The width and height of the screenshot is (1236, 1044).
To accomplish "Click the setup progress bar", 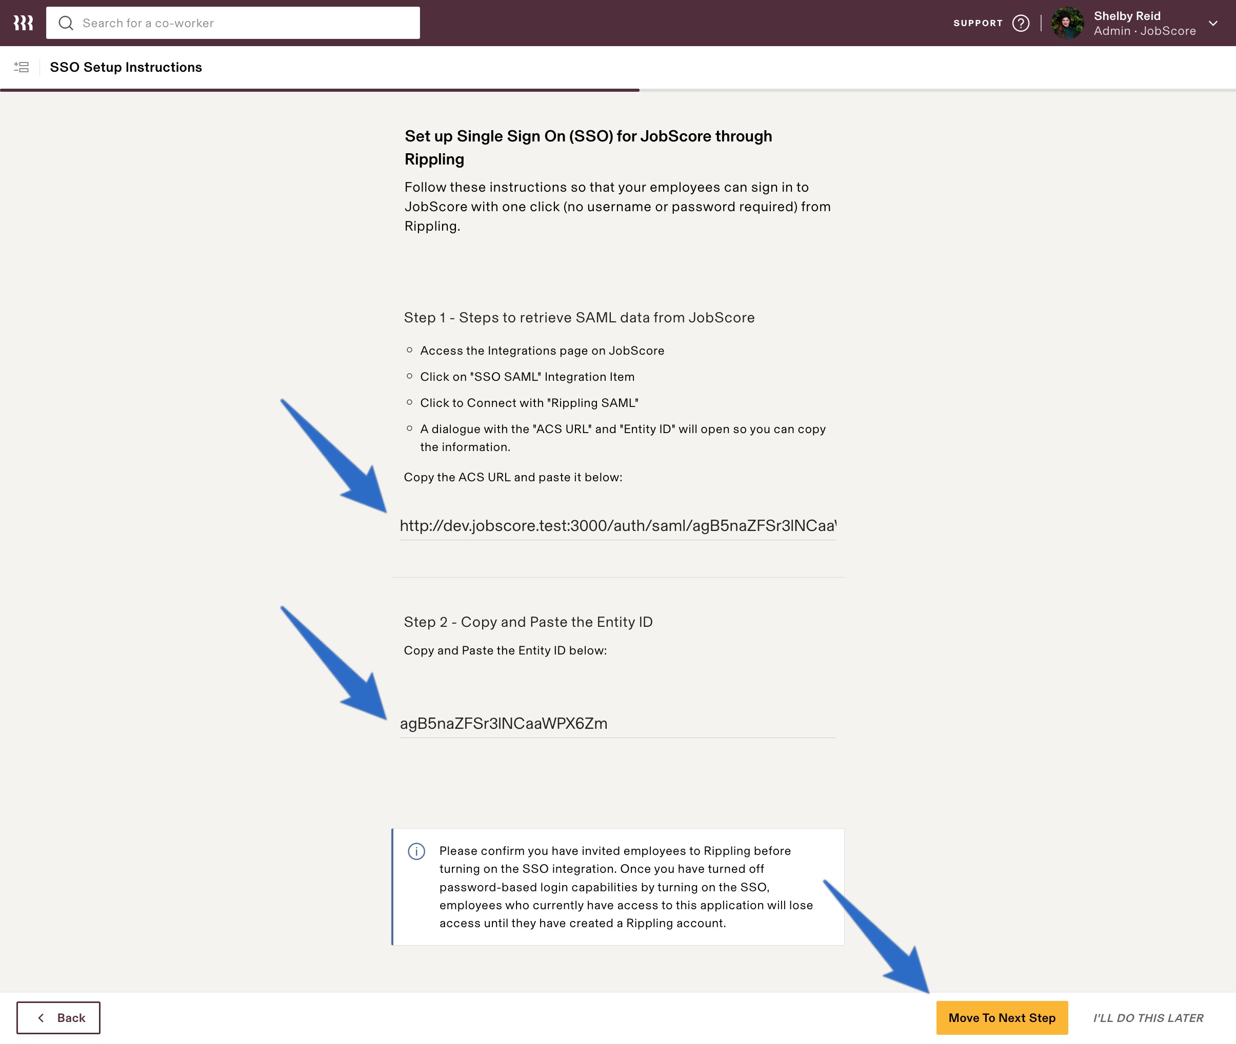I will coord(617,90).
